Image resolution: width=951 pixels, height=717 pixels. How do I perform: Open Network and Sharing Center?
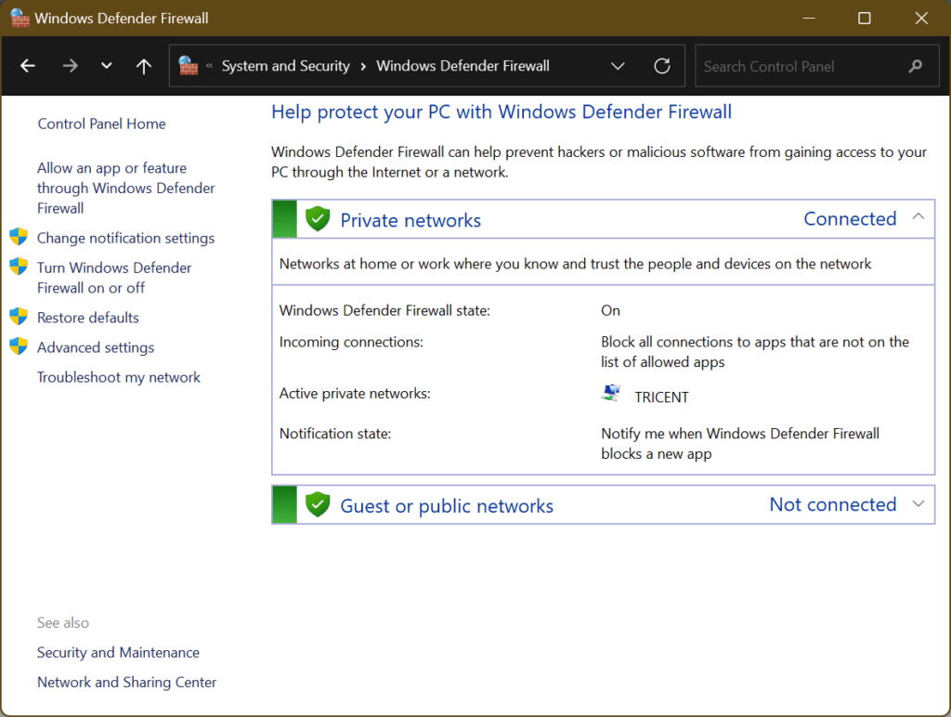(126, 682)
